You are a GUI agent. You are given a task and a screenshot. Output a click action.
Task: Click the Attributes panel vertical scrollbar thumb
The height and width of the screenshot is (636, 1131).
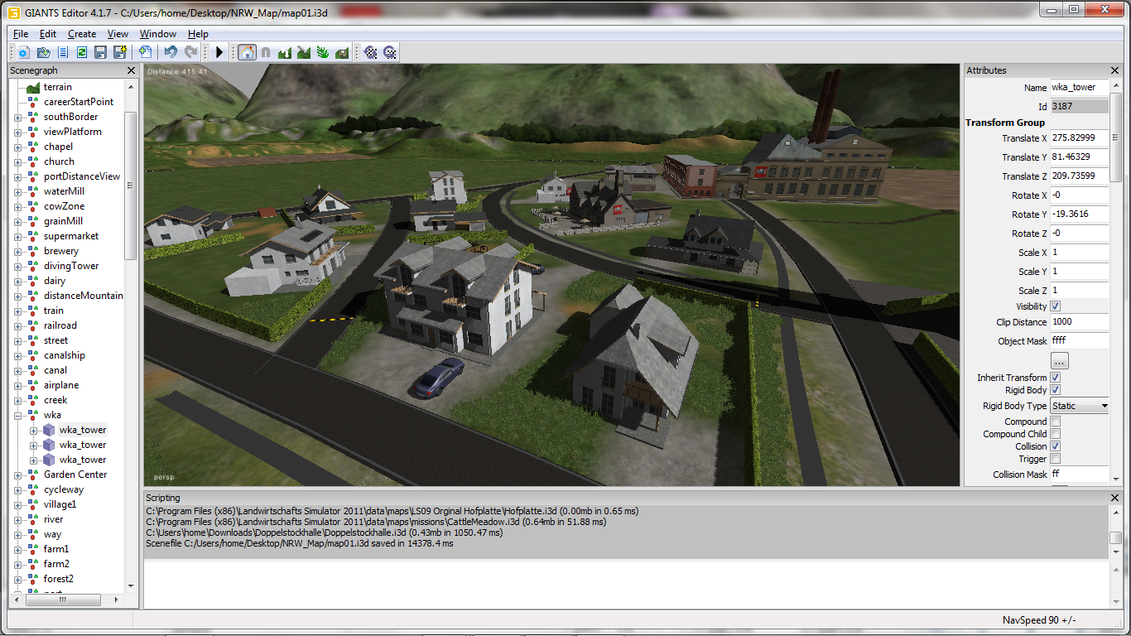[1116, 137]
